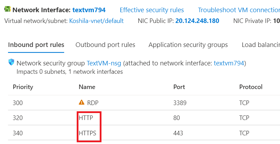Sort by Name column header
The width and height of the screenshot is (280, 144).
87,87
